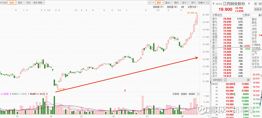Activate 画线 drawing tool button
This screenshot has height=118, width=262.
[x=177, y=3]
